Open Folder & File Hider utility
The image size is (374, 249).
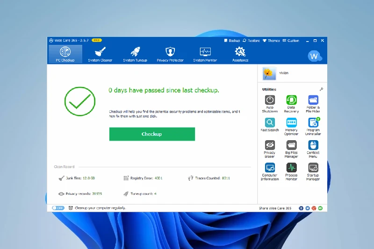click(x=313, y=104)
